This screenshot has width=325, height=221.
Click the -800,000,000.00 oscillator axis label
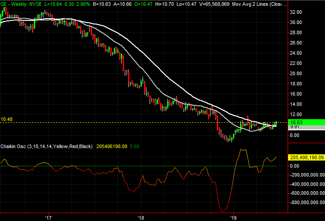(307, 203)
